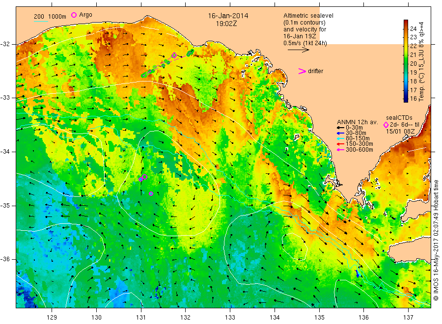
Task: Click the dark red top of the color bar
Action: click(406, 23)
